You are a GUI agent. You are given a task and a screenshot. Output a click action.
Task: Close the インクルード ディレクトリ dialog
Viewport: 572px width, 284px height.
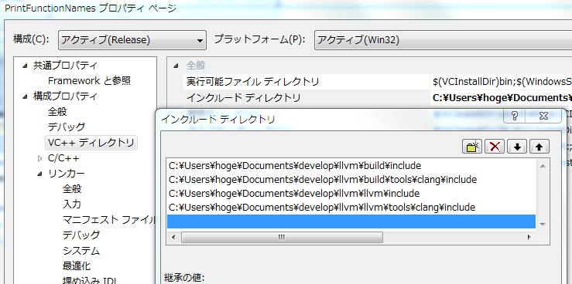[543, 116]
